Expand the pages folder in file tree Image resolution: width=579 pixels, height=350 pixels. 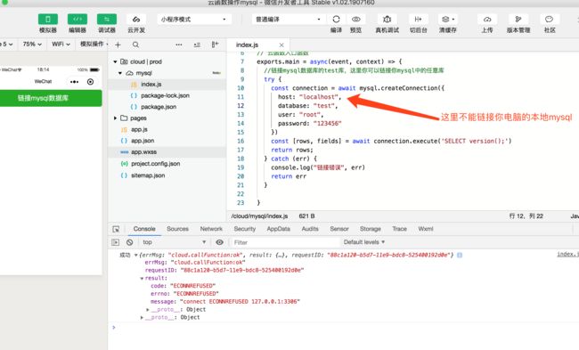(x=115, y=118)
